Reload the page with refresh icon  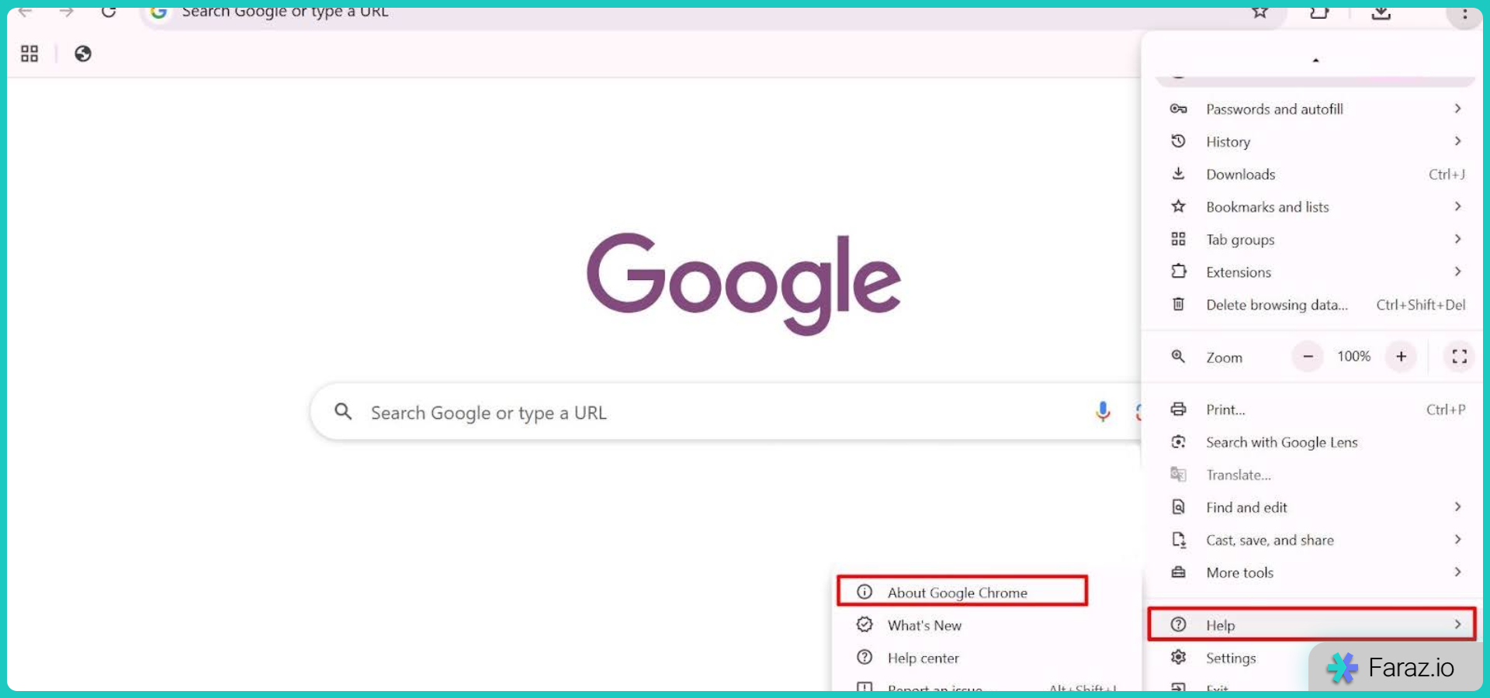tap(109, 12)
